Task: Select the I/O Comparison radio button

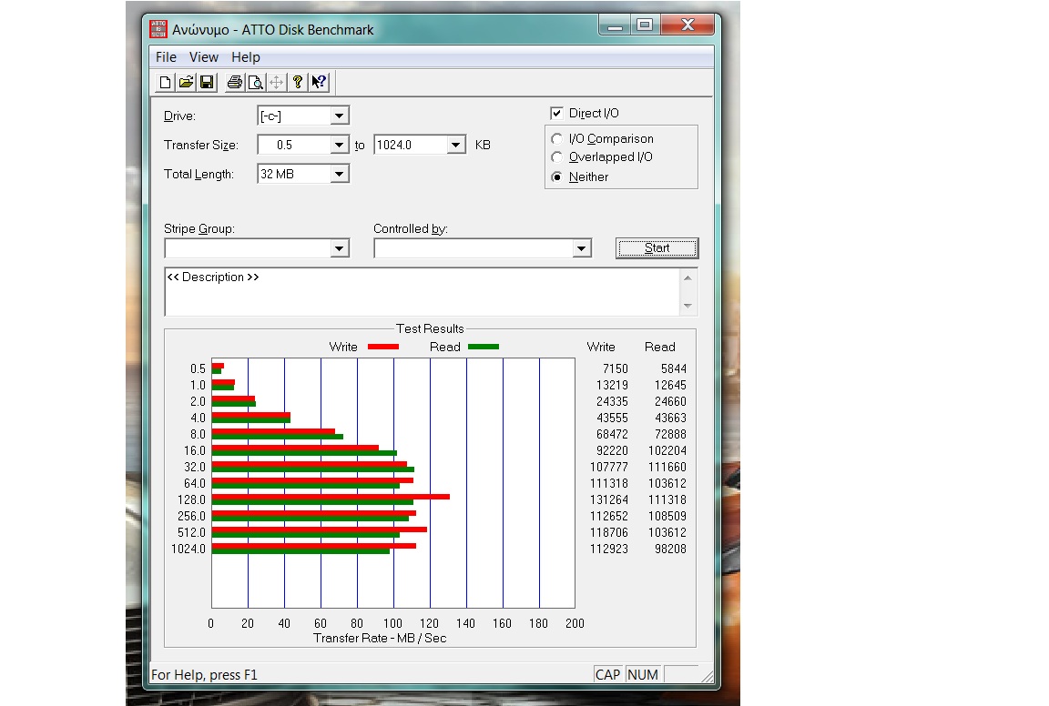Action: click(x=556, y=138)
